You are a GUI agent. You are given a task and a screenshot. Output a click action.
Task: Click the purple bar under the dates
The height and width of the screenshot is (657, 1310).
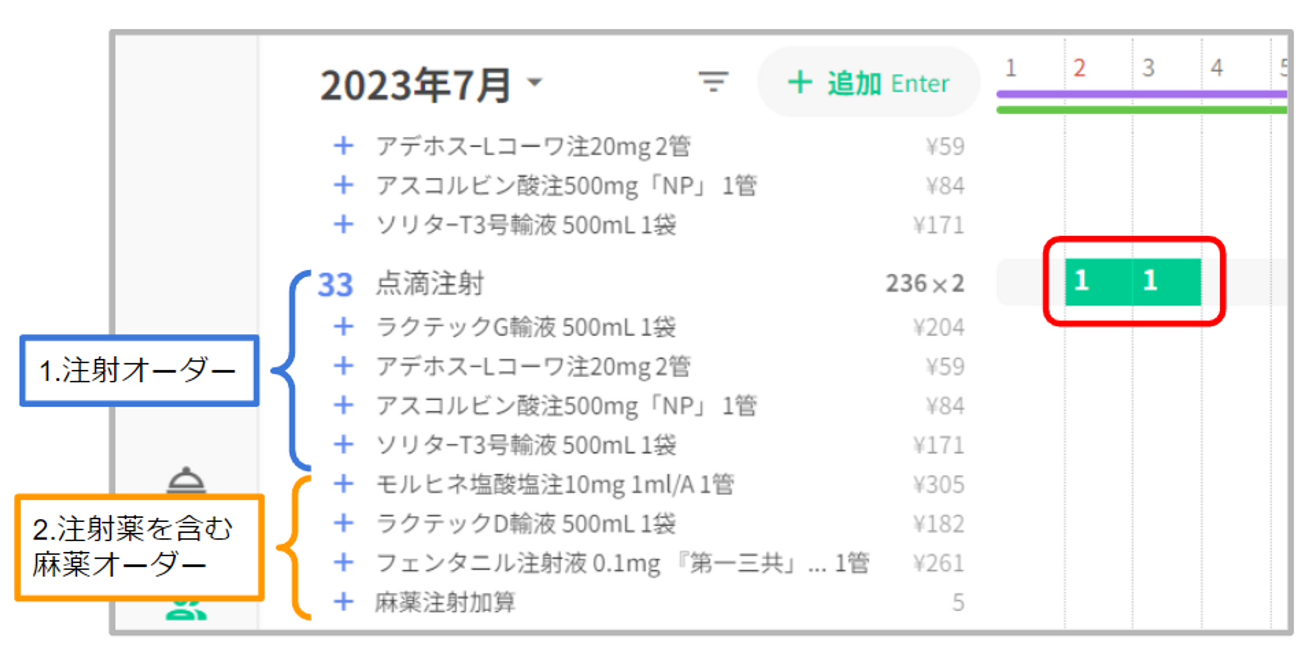pos(1140,94)
